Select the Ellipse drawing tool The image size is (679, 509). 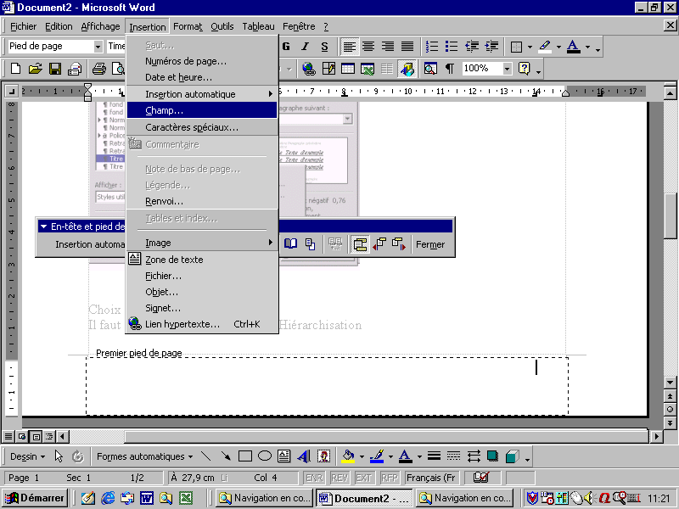coord(265,456)
